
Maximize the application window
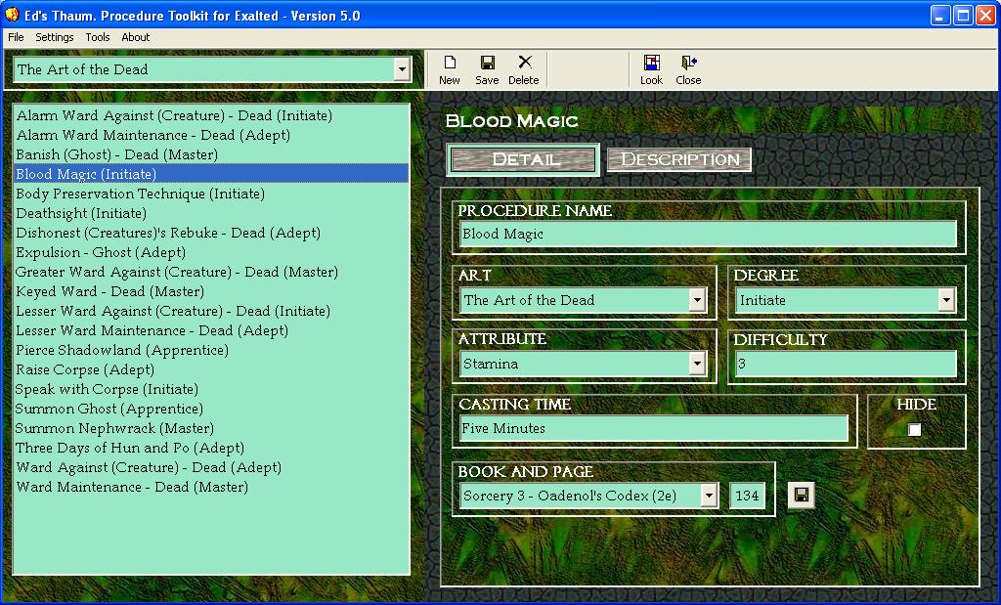coord(963,15)
